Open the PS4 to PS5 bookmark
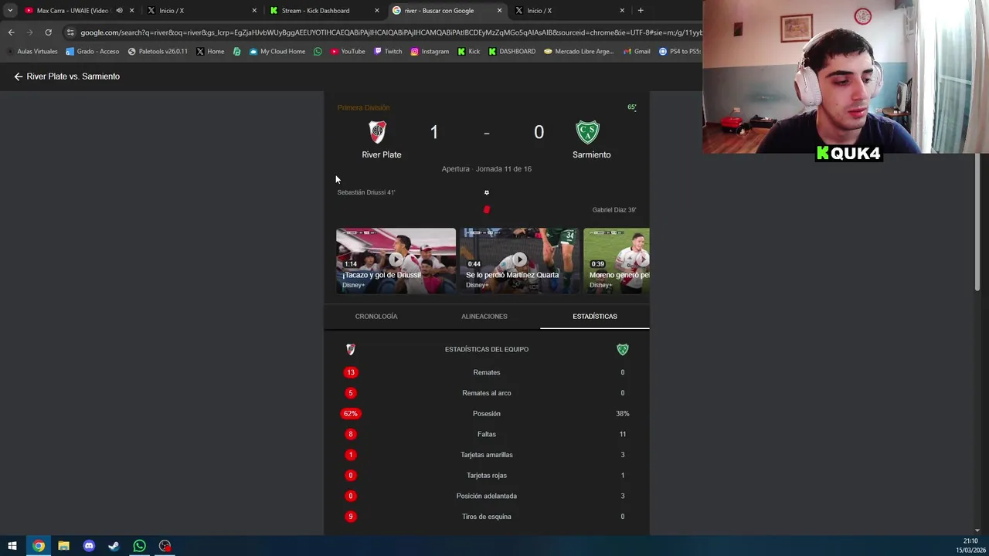Image resolution: width=989 pixels, height=556 pixels. coord(680,52)
